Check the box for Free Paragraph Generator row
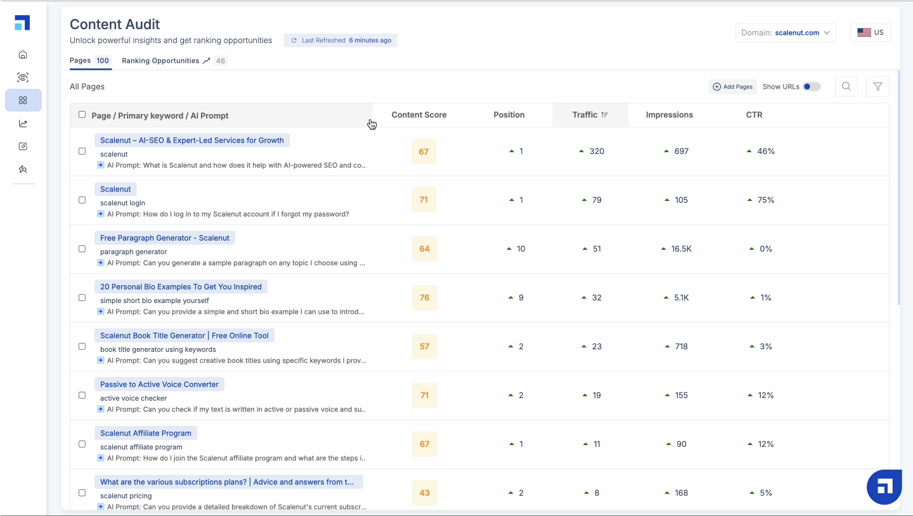This screenshot has width=913, height=516. click(x=82, y=249)
